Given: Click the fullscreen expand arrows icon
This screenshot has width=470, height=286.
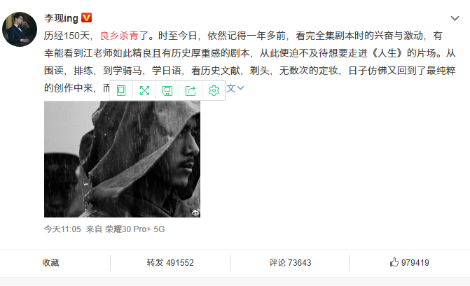Looking at the screenshot, I should tap(144, 90).
